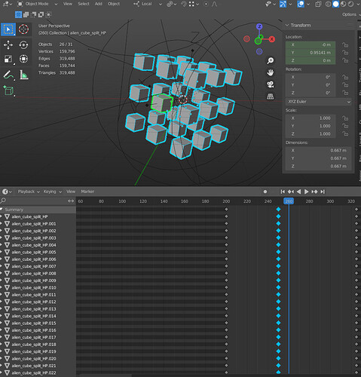The image size is (361, 377).
Task: Select the Move tool icon
Action: [x=8, y=45]
